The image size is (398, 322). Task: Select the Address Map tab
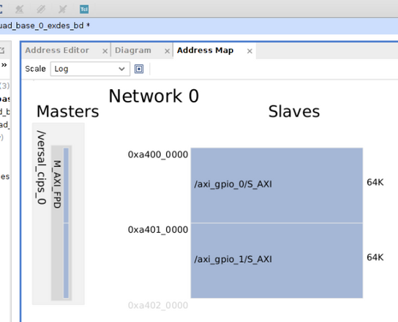(205, 50)
